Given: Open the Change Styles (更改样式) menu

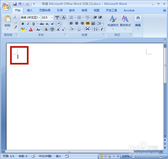Looking at the screenshot, I should tap(125, 23).
